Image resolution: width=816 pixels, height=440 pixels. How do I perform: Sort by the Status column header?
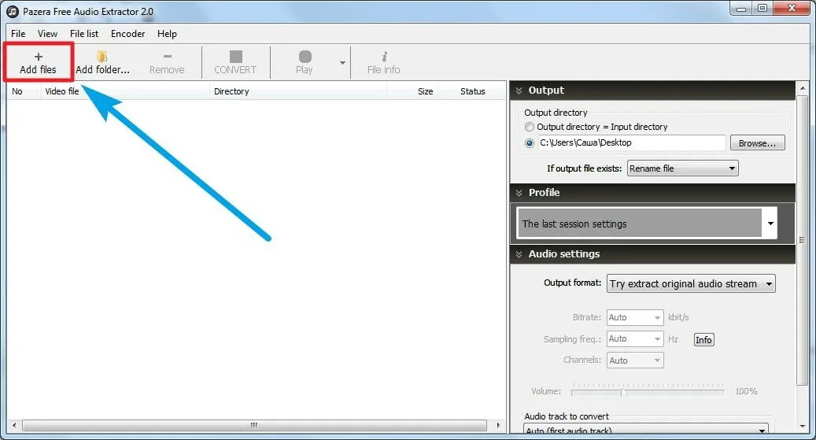472,91
